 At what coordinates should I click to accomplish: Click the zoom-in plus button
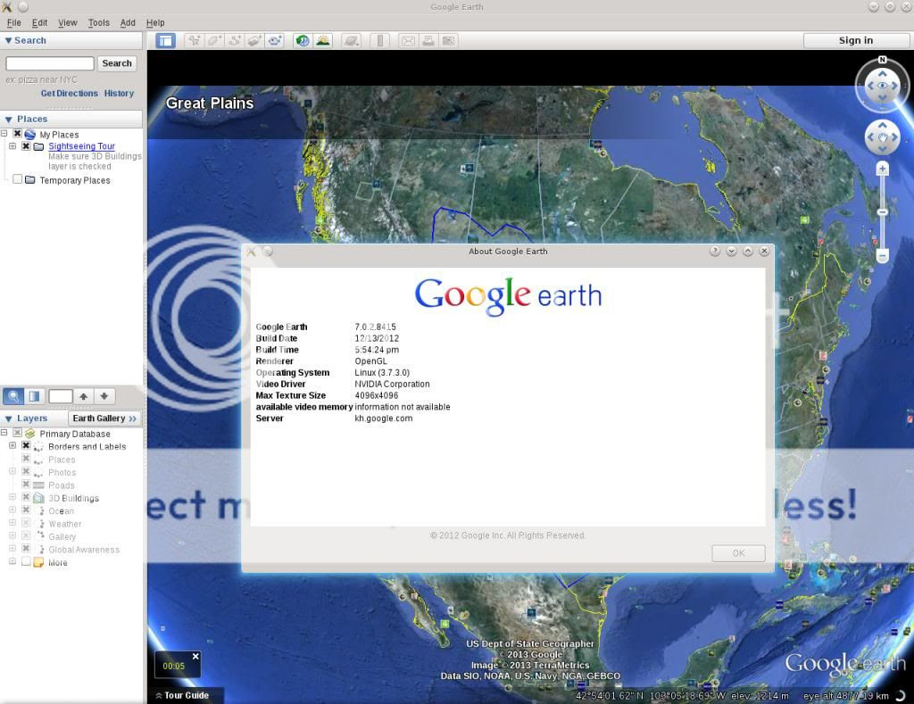(883, 169)
